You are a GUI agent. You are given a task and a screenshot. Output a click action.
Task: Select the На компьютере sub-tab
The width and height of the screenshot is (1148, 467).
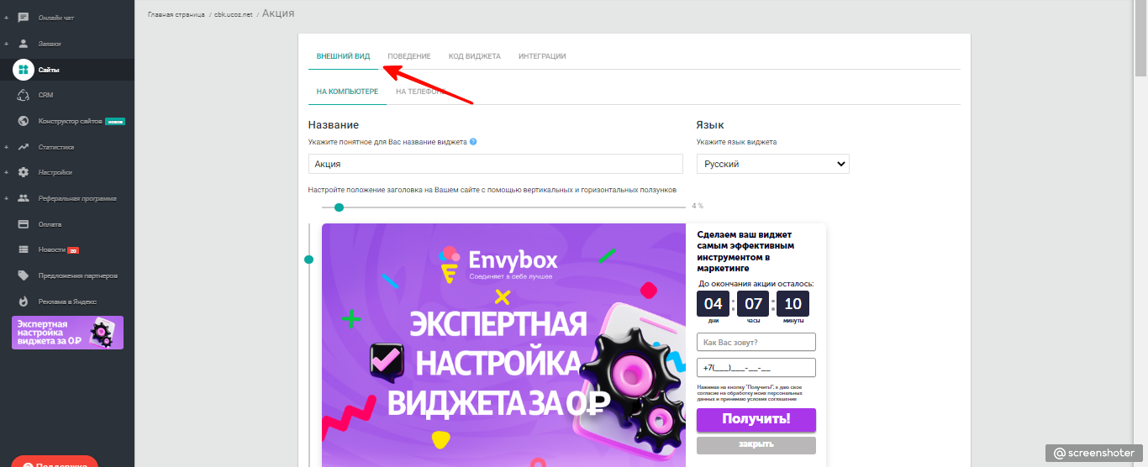coord(347,92)
